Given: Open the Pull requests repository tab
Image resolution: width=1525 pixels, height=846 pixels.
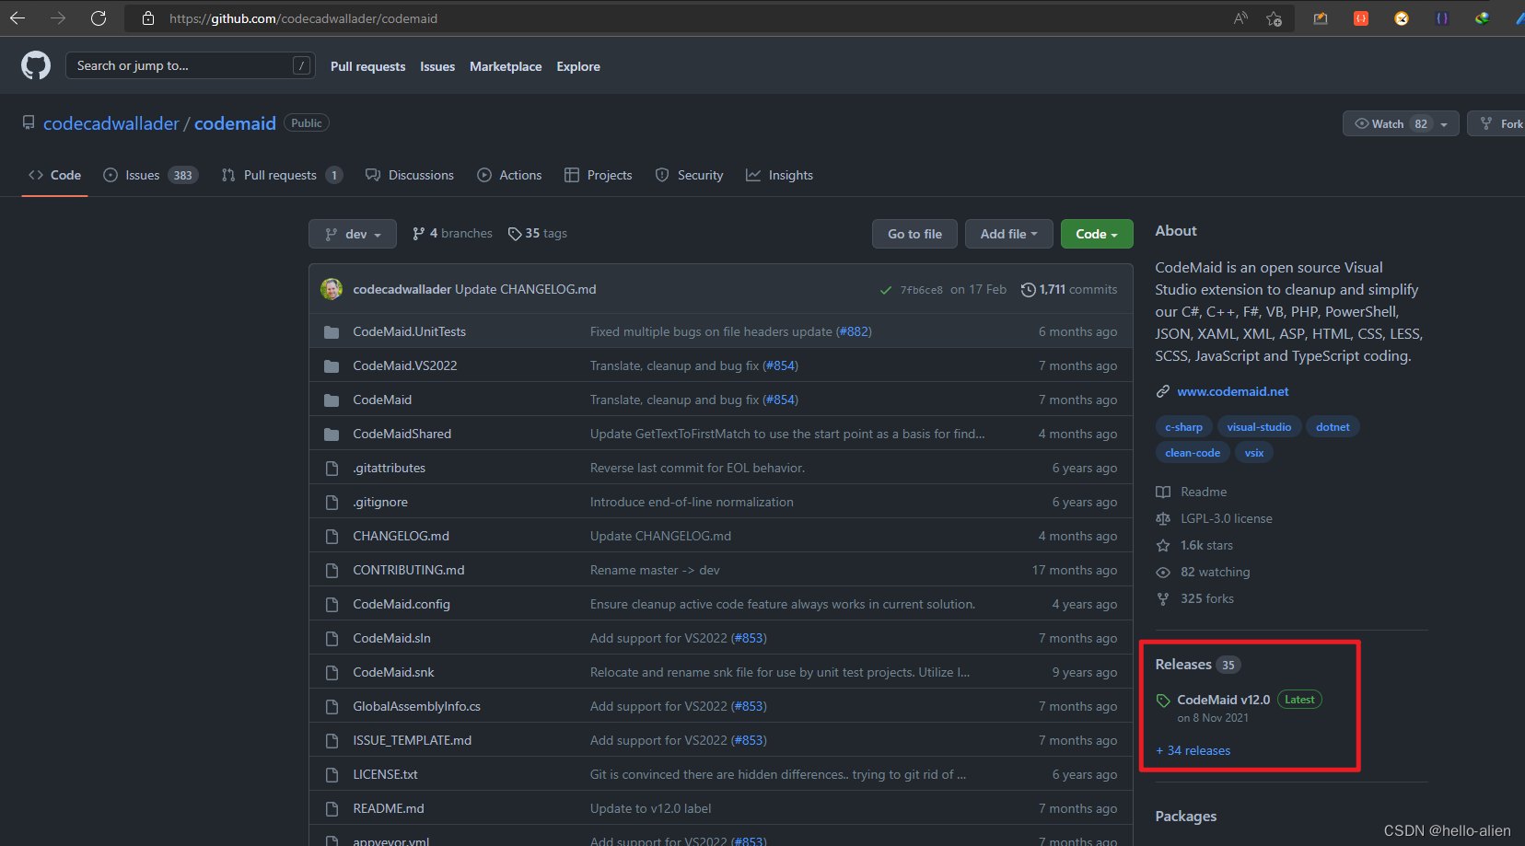Looking at the screenshot, I should point(282,175).
